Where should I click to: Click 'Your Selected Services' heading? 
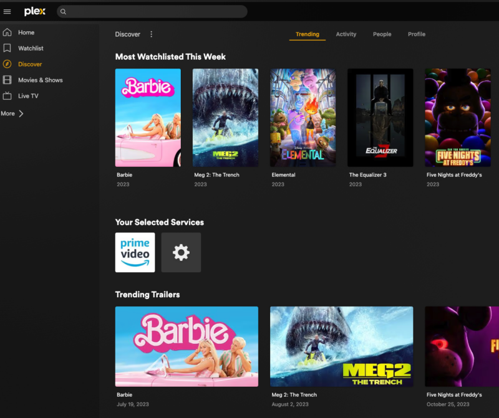click(x=160, y=222)
